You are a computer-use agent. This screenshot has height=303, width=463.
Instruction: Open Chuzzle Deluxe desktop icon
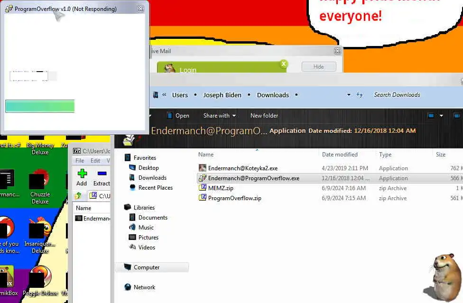(x=40, y=186)
